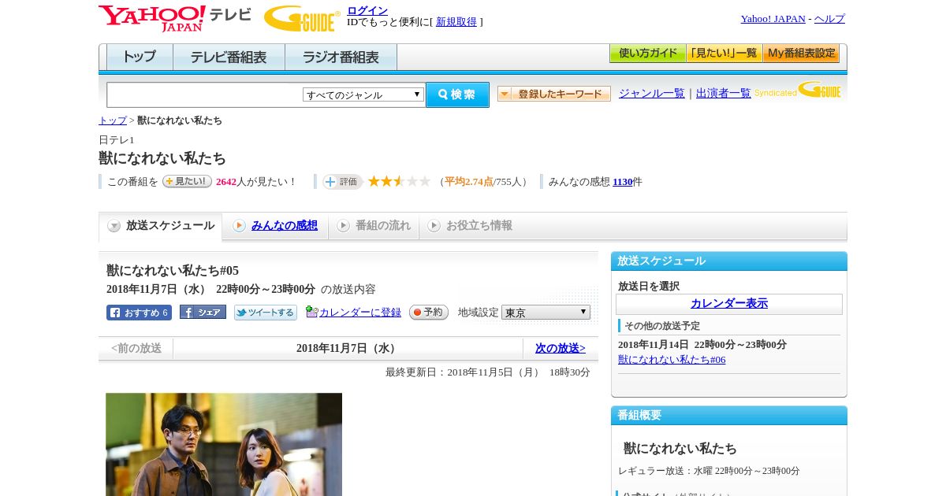Image resolution: width=946 pixels, height=496 pixels.
Task: Click the Twitter ツイートする button
Action: click(266, 313)
